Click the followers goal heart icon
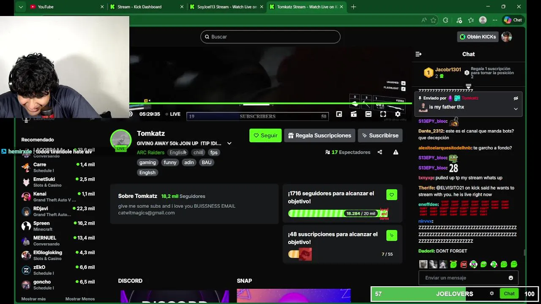 pyautogui.click(x=391, y=195)
